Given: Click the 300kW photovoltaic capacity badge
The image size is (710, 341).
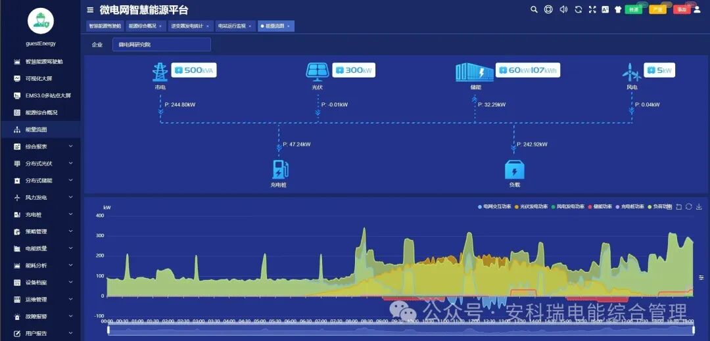Looking at the screenshot, I should pos(354,70).
